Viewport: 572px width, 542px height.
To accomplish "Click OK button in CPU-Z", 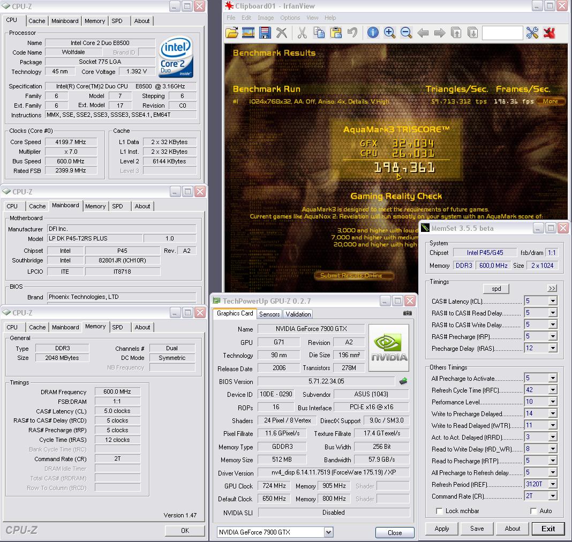I will pos(185,530).
